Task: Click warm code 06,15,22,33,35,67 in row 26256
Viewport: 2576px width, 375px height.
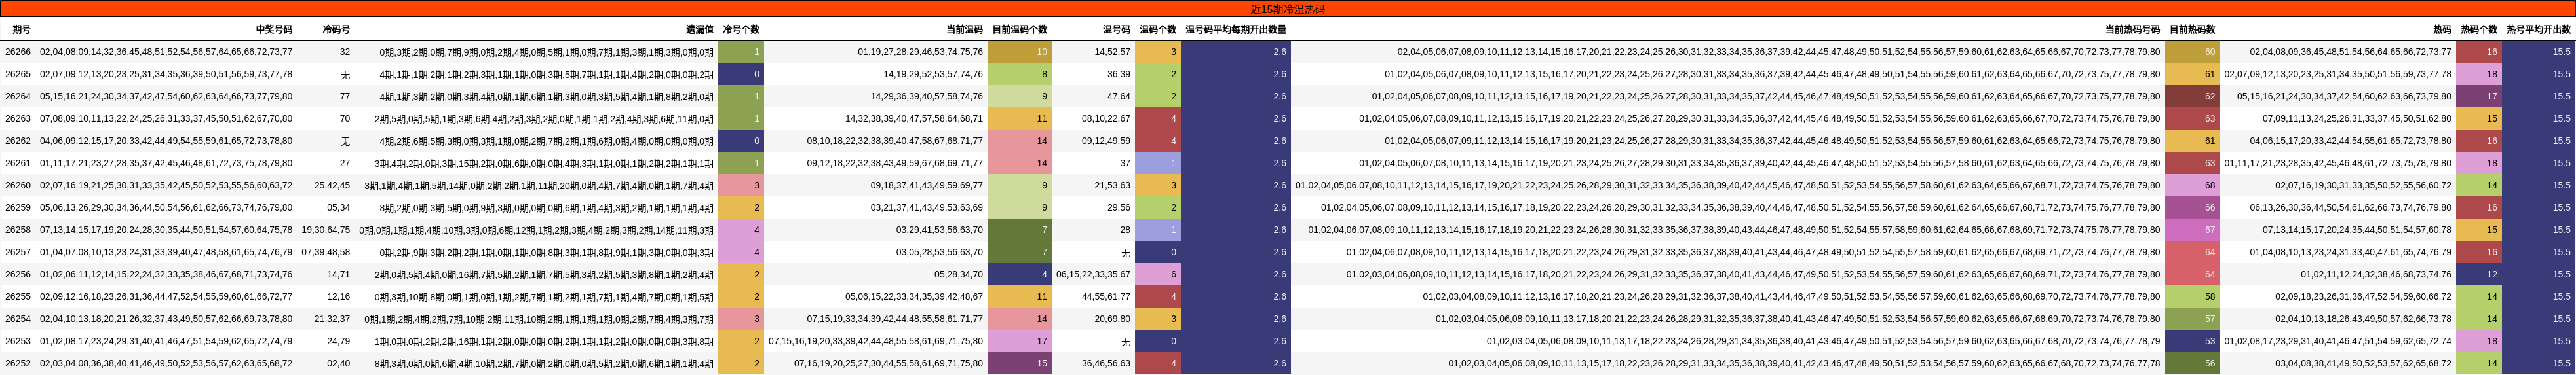Action: coord(1093,274)
